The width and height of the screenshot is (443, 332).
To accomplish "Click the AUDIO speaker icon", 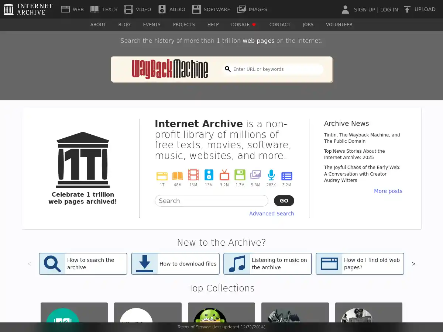I will tap(162, 9).
